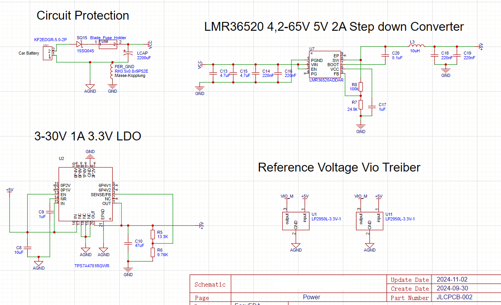Click the 'LMR36520 4,2-65V 5V 2A Step down Converter' title

pos(334,27)
